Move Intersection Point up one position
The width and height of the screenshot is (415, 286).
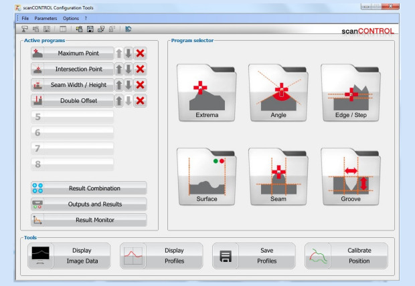(x=119, y=69)
